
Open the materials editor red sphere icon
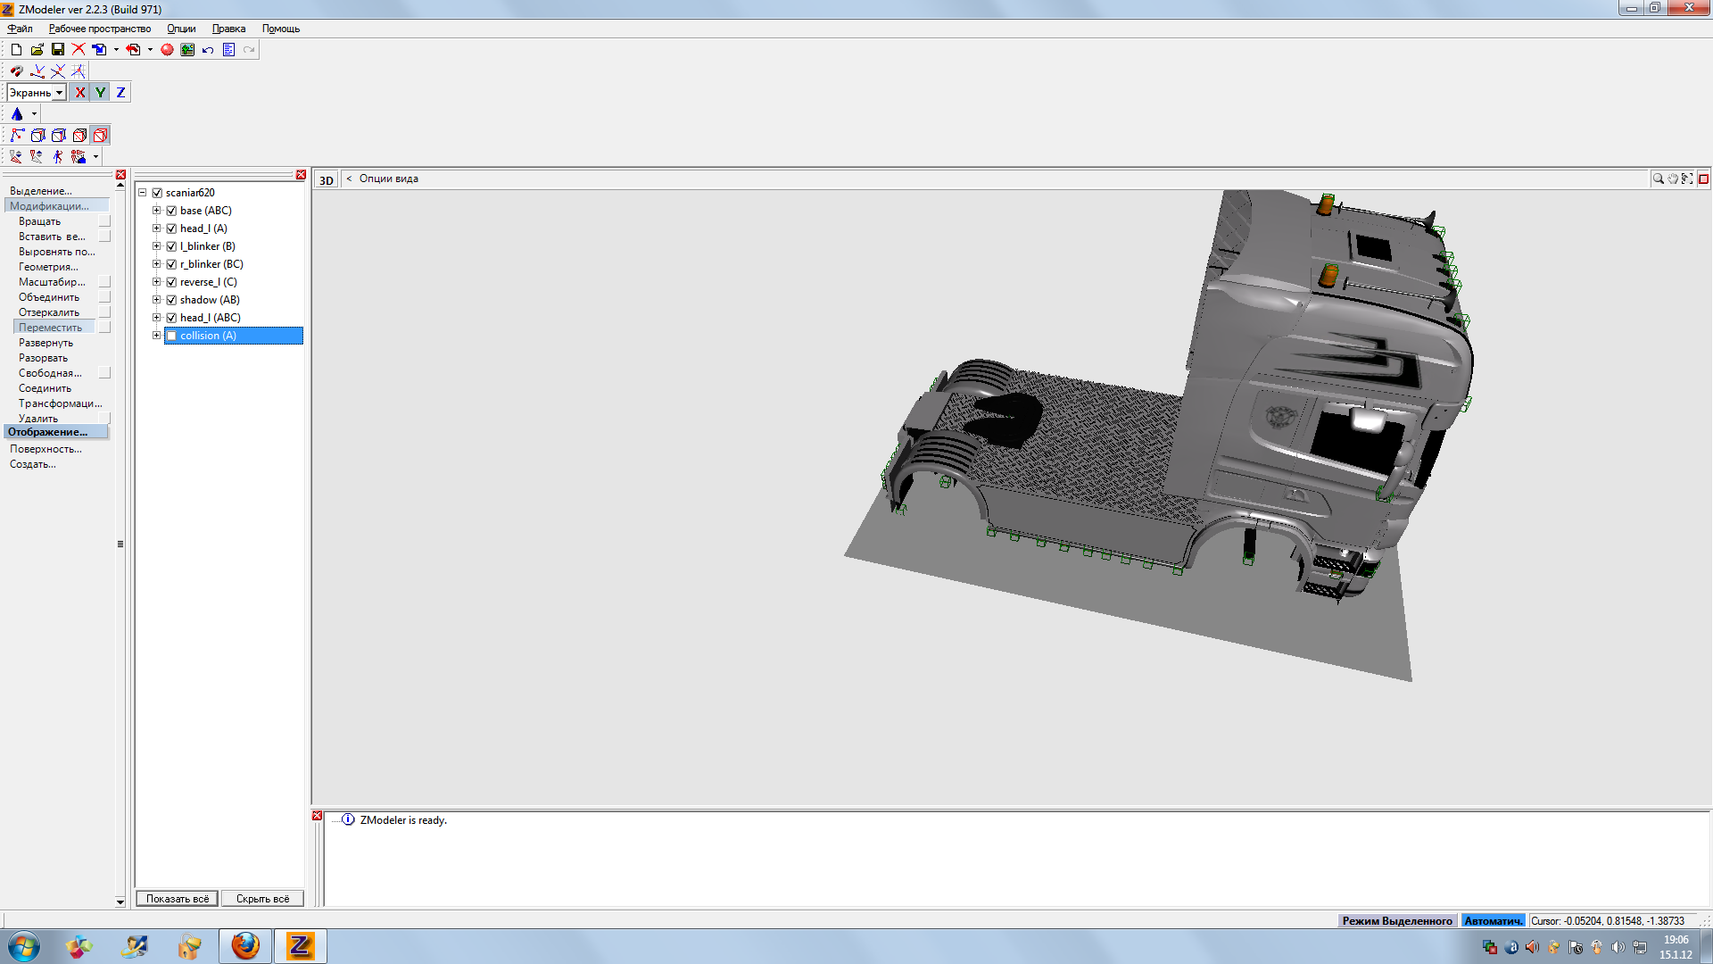point(167,50)
